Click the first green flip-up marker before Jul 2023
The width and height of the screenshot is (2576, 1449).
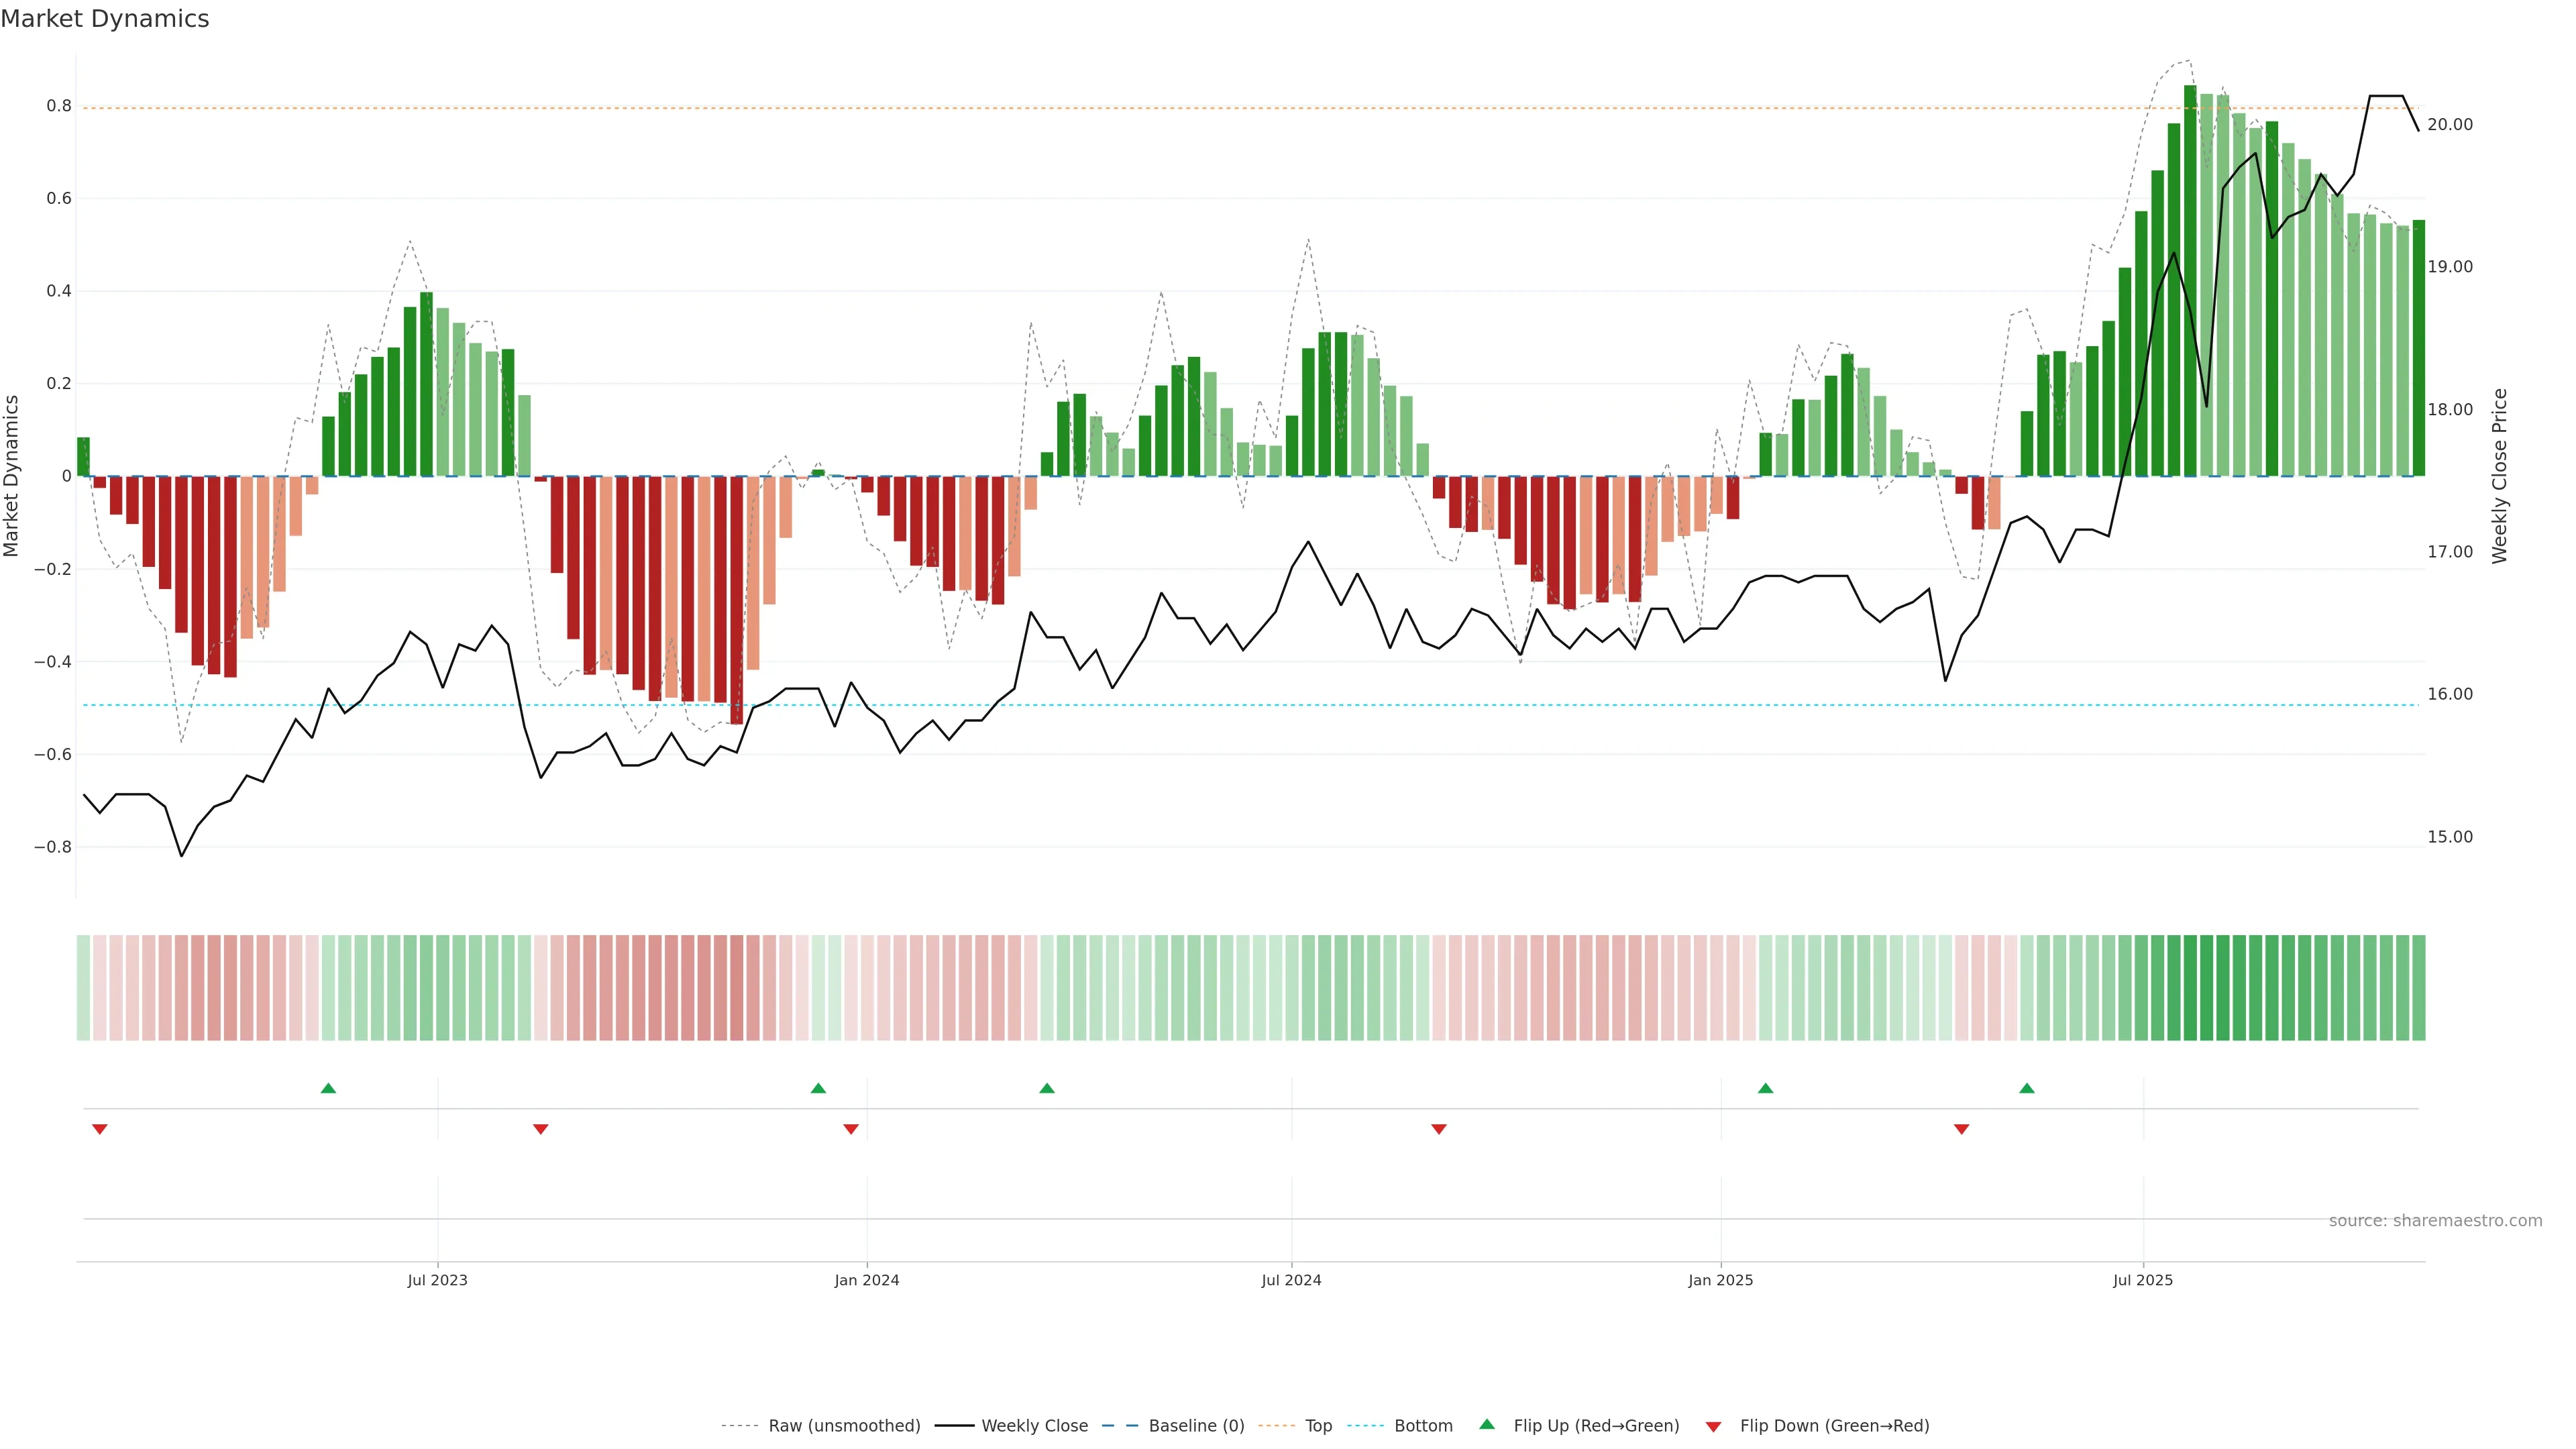(328, 1088)
